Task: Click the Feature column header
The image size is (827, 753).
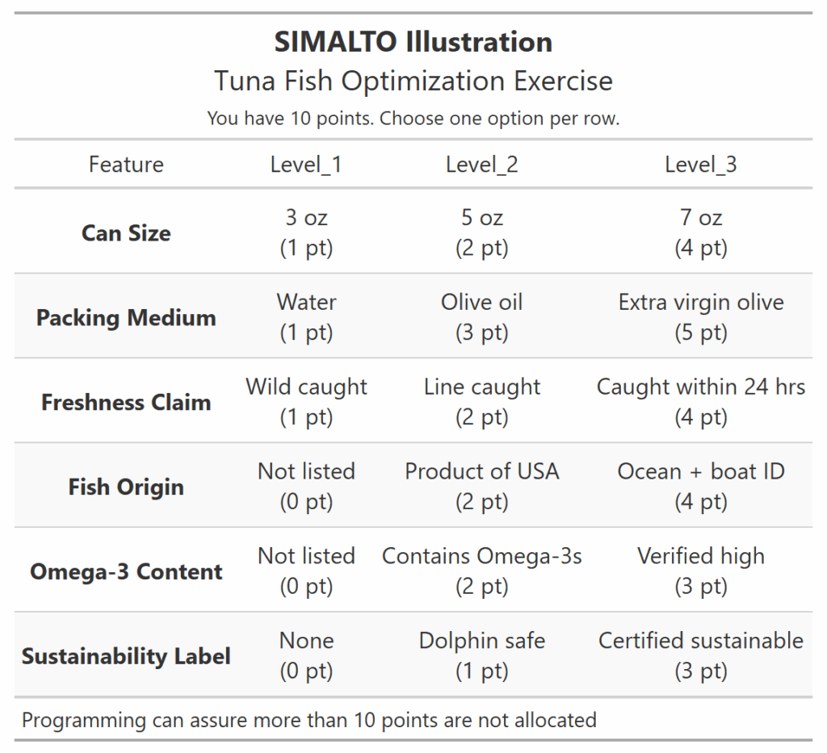Action: click(126, 165)
